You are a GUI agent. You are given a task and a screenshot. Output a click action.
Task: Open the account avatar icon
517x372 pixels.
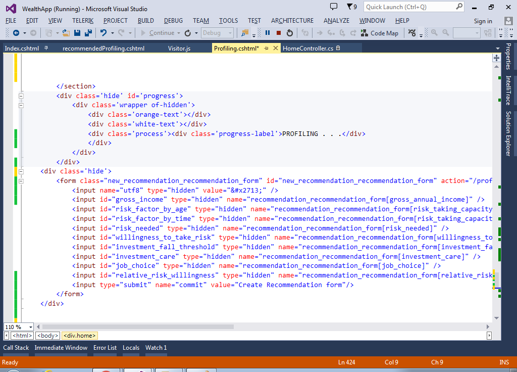[x=508, y=21]
